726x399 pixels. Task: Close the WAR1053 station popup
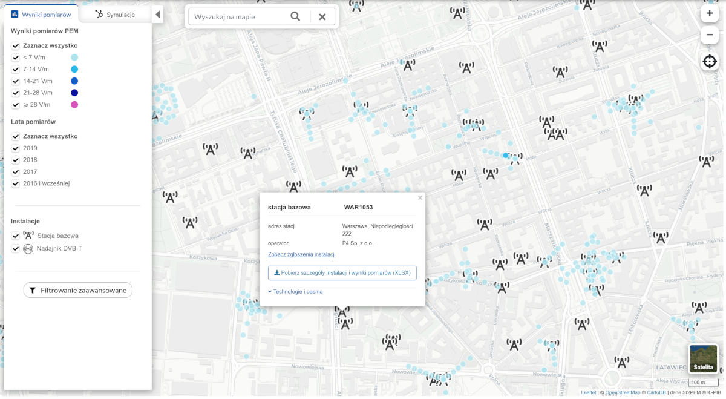tap(420, 198)
